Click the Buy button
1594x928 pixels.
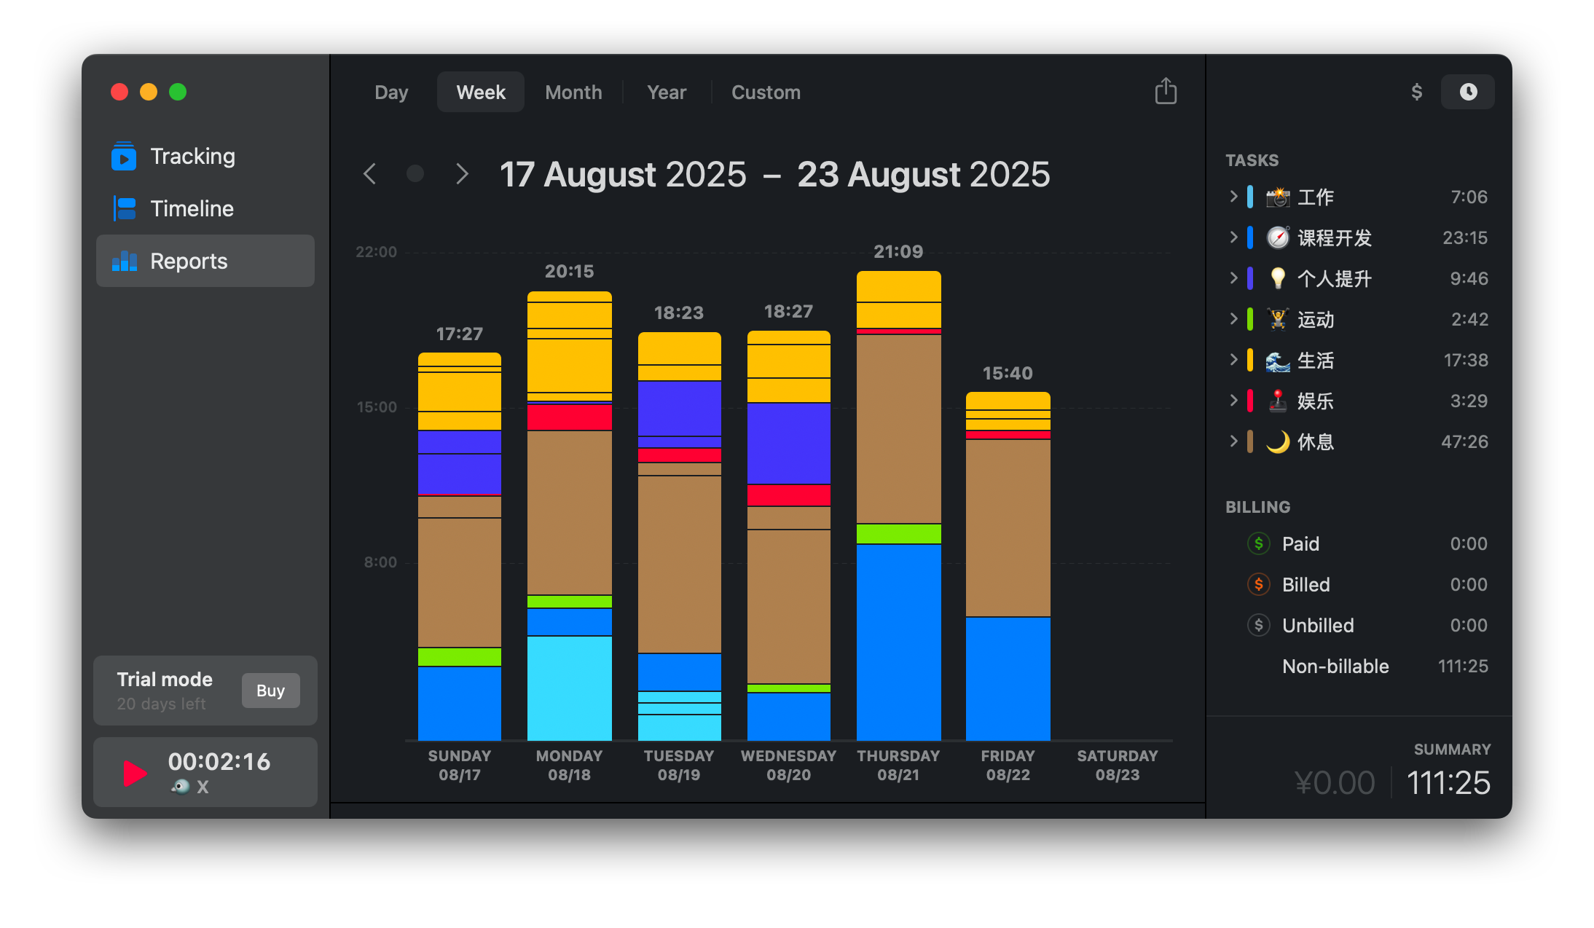[270, 691]
